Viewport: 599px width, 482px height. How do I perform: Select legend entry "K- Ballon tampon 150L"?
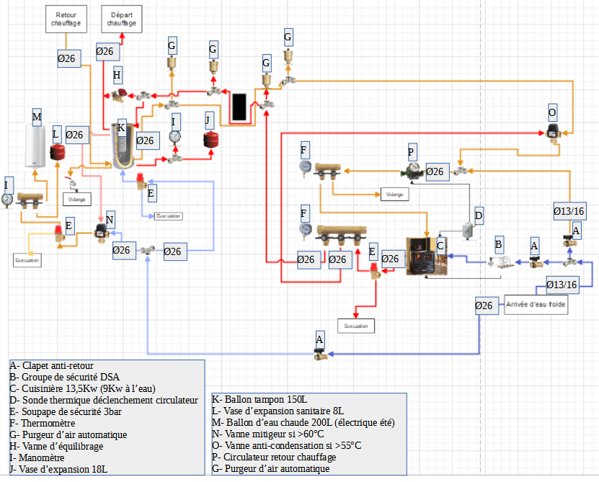[259, 399]
